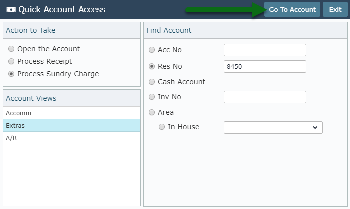
Task: Click the Find Account panel header
Action: [x=245, y=30]
